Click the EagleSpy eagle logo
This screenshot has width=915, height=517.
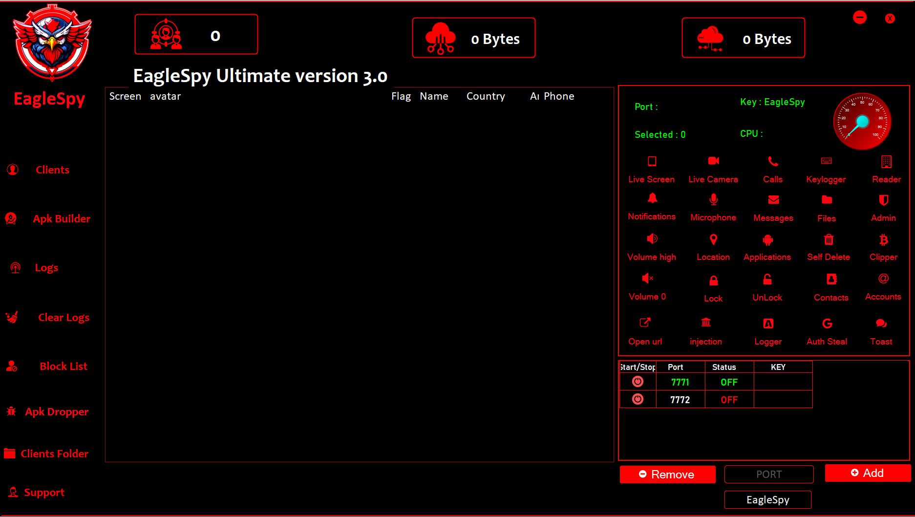52,43
